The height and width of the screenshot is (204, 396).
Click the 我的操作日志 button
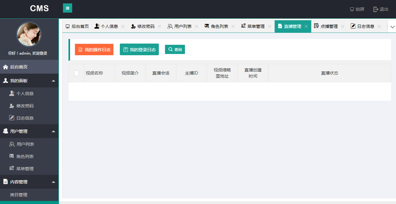point(94,49)
